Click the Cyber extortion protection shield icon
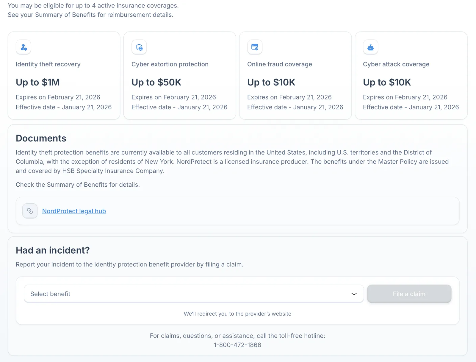This screenshot has width=476, height=362. coord(139,47)
